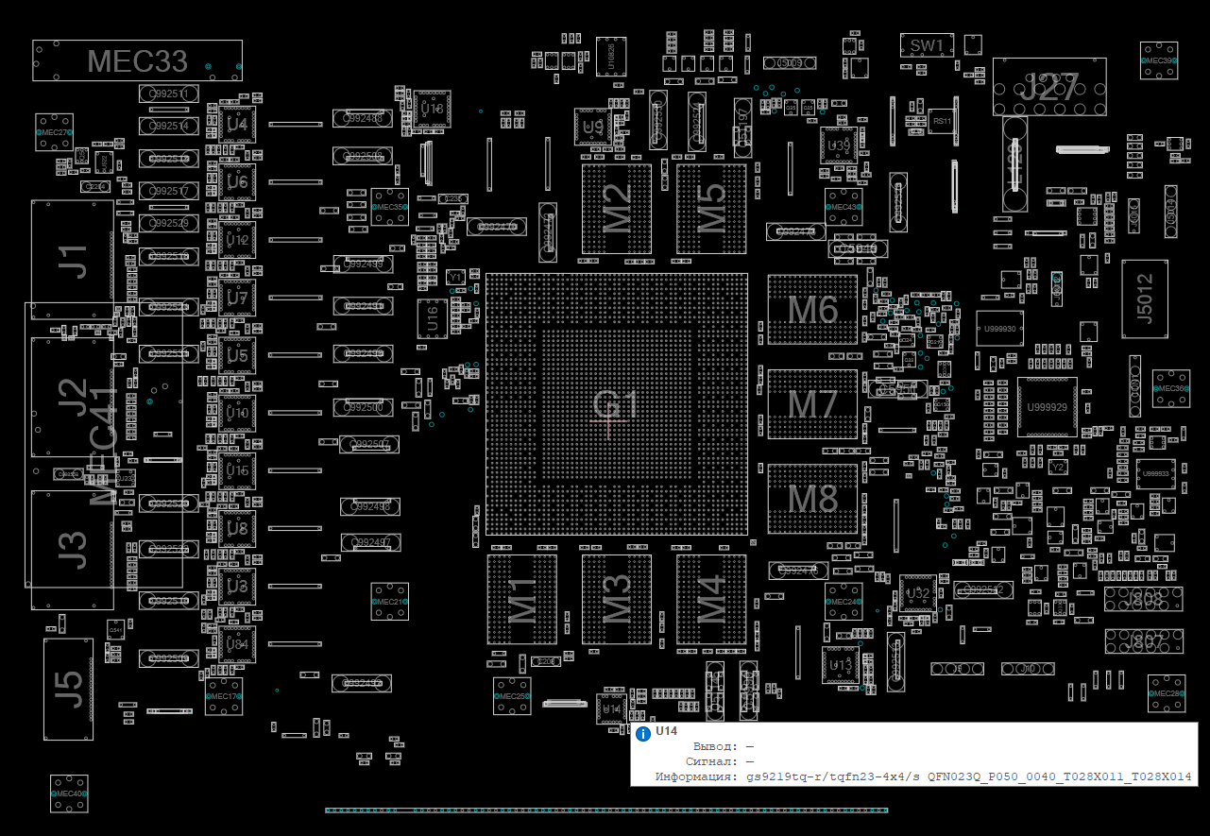Click memory chip M2 footprint
This screenshot has width=1210, height=836.
click(x=616, y=208)
